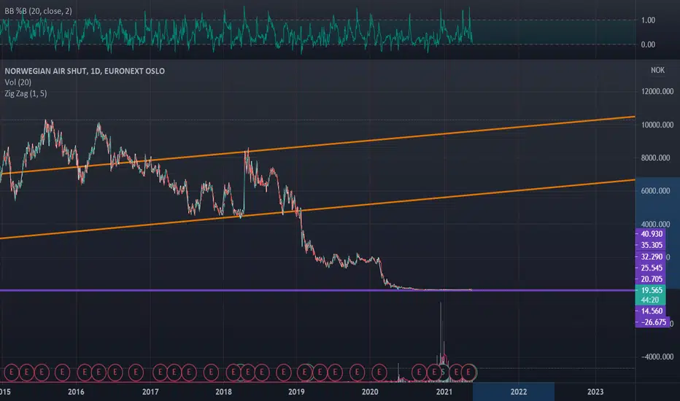The width and height of the screenshot is (680, 401).
Task: Click the 32.290 purple price label
Action: [651, 257]
